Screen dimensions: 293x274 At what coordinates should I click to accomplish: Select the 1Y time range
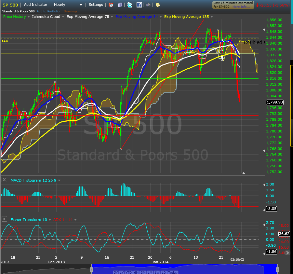point(122,272)
